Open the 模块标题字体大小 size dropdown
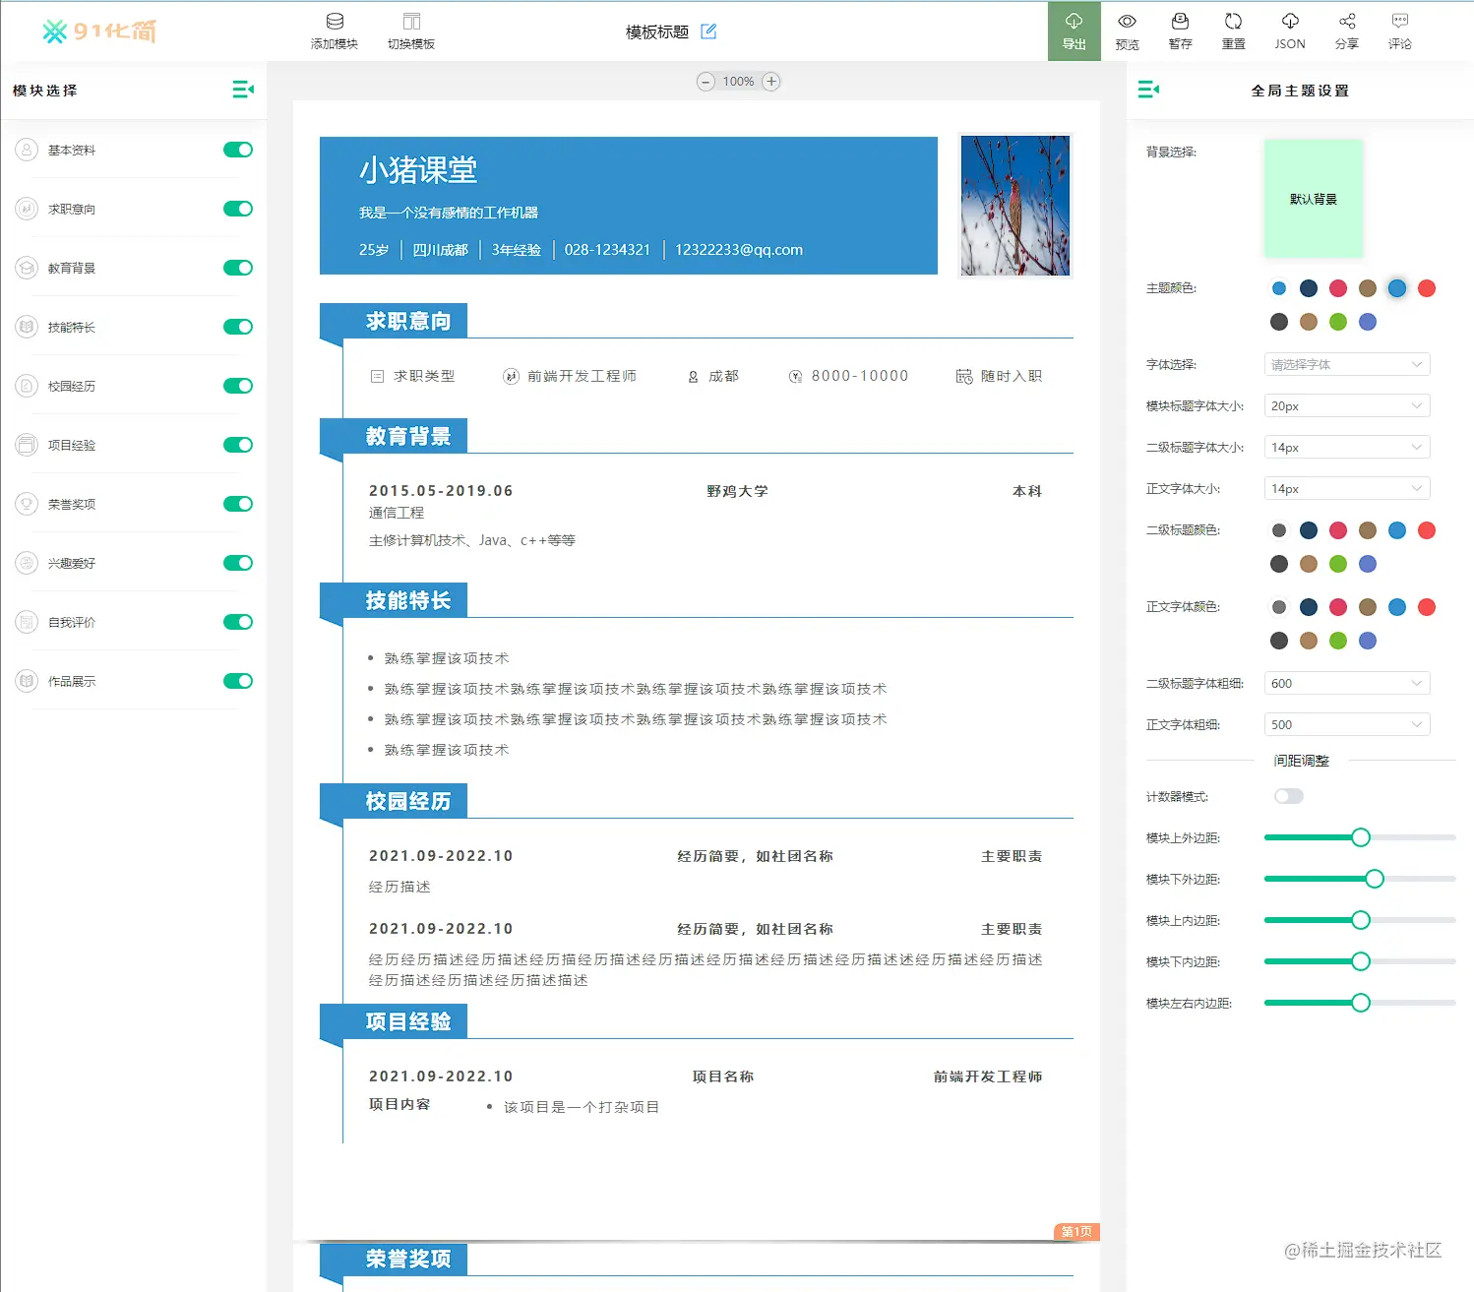This screenshot has height=1292, width=1474. tap(1346, 404)
